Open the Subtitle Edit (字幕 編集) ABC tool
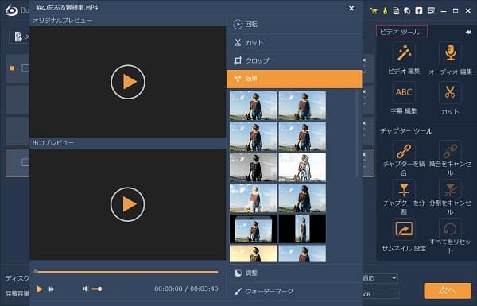 (404, 92)
